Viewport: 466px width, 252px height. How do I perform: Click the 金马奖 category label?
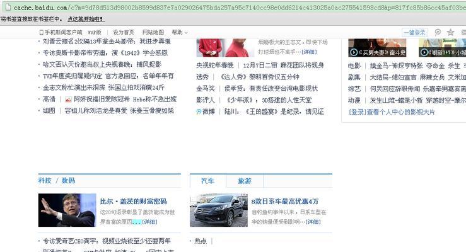(206, 88)
